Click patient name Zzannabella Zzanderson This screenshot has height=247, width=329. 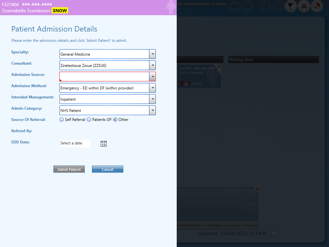tap(26, 11)
